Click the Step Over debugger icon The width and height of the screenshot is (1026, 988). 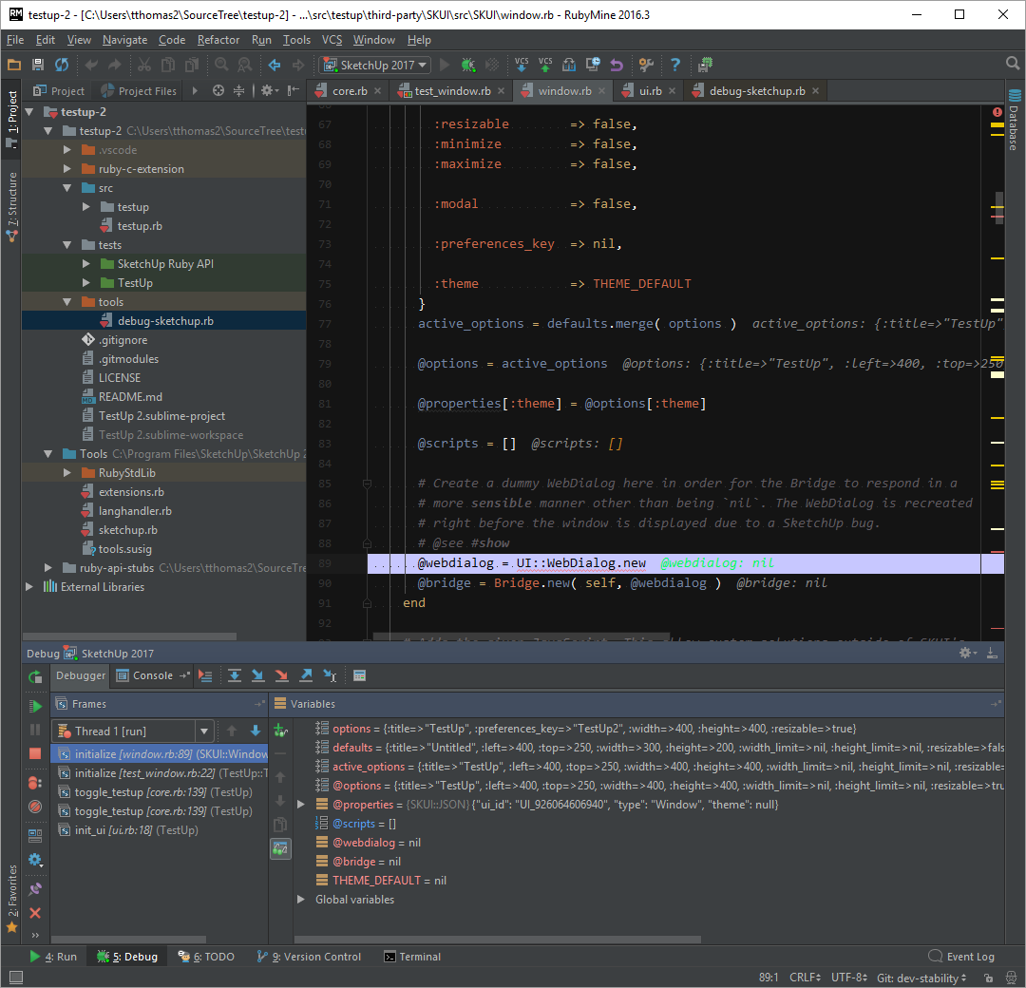click(x=235, y=676)
